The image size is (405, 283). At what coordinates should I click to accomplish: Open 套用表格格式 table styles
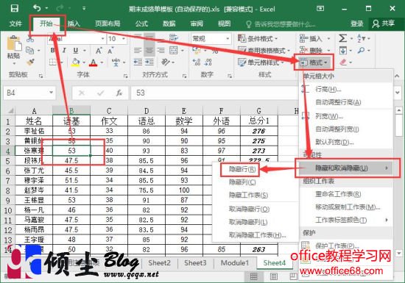pos(264,50)
